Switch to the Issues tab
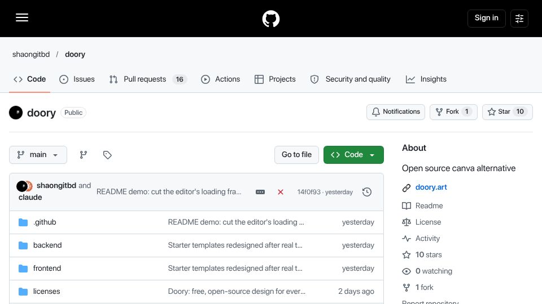This screenshot has width=542, height=304. (x=77, y=79)
